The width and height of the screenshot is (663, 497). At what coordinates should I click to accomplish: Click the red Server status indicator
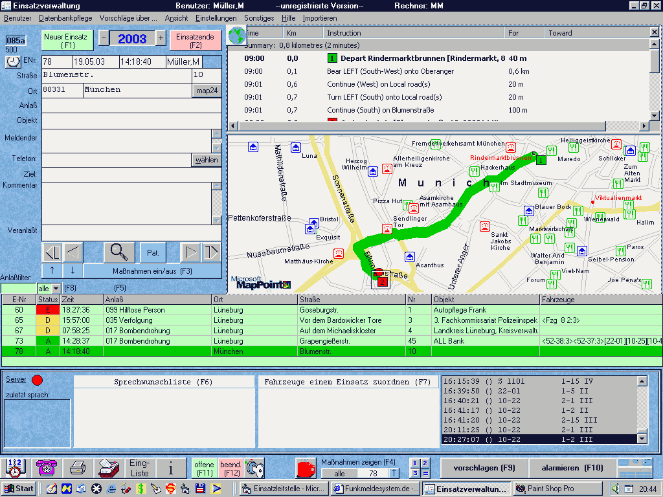click(38, 380)
